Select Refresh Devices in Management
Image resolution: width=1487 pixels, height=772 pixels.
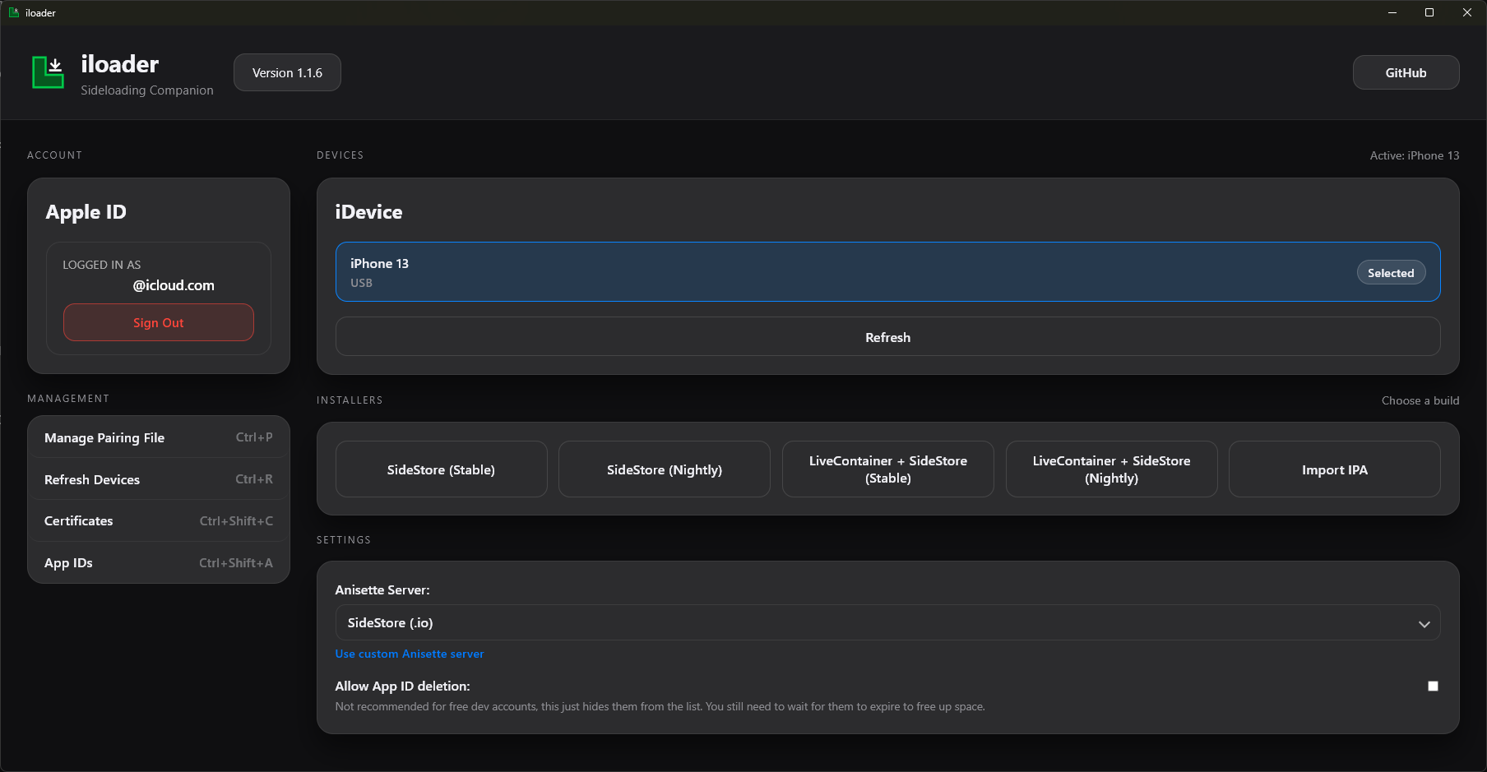pos(158,479)
